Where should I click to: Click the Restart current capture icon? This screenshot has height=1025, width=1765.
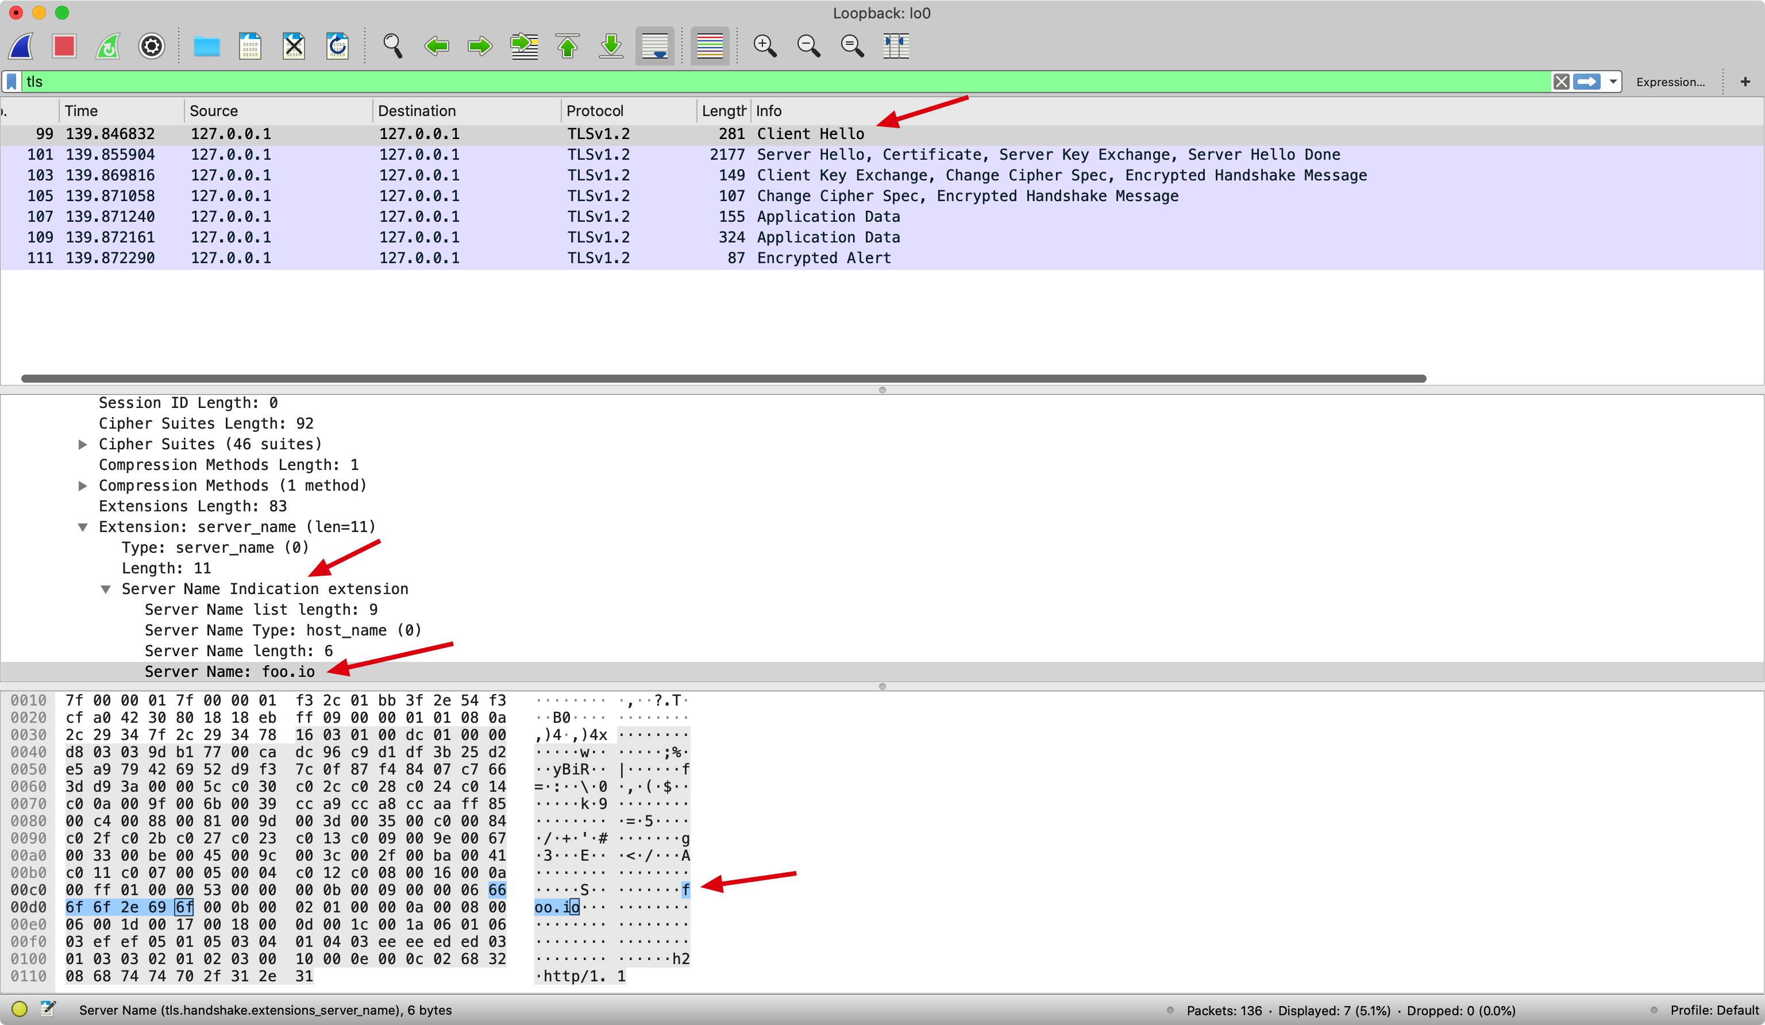tap(108, 46)
